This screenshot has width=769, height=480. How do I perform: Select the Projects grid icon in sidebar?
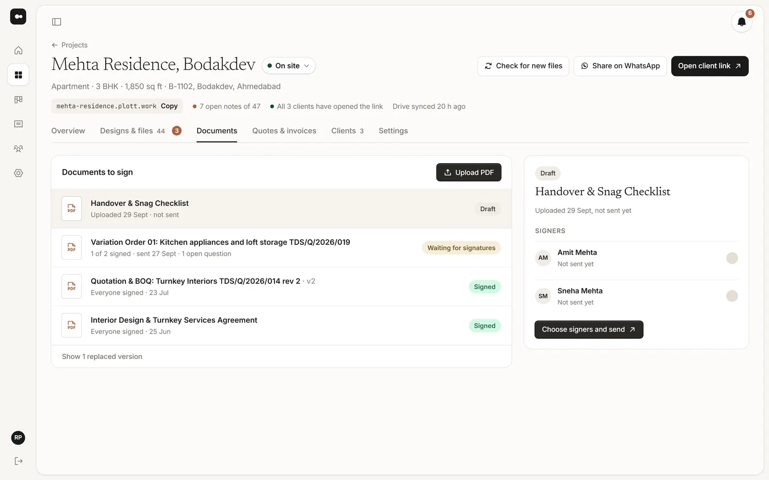[x=18, y=75]
